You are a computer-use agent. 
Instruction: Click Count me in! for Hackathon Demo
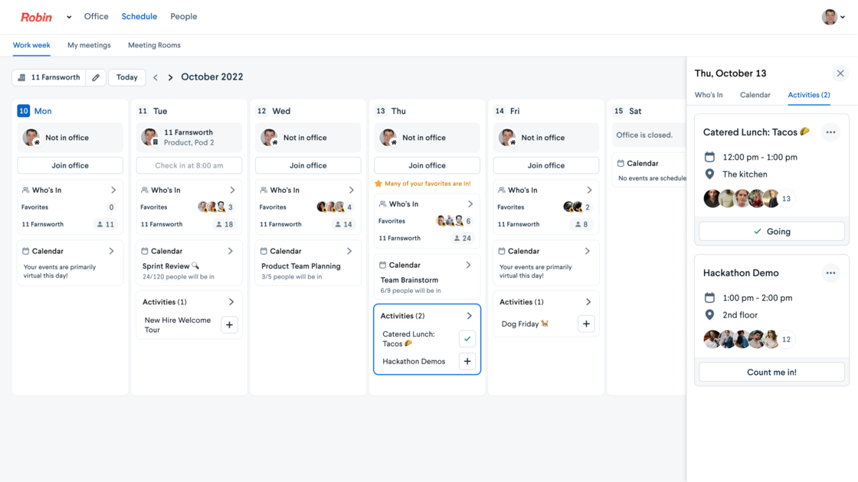(771, 372)
